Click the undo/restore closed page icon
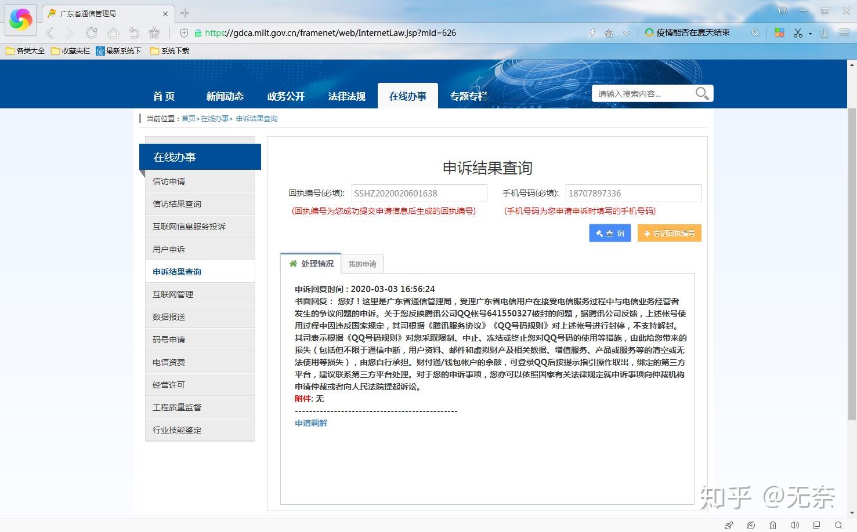Screen dimensions: 857x532 134,33
